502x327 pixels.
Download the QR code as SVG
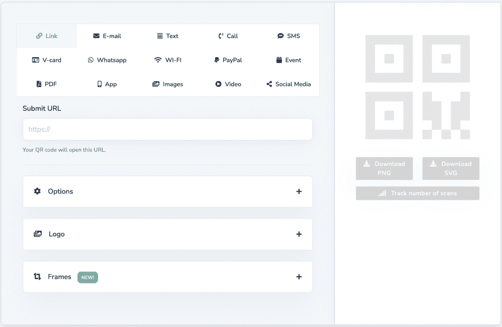tap(451, 168)
